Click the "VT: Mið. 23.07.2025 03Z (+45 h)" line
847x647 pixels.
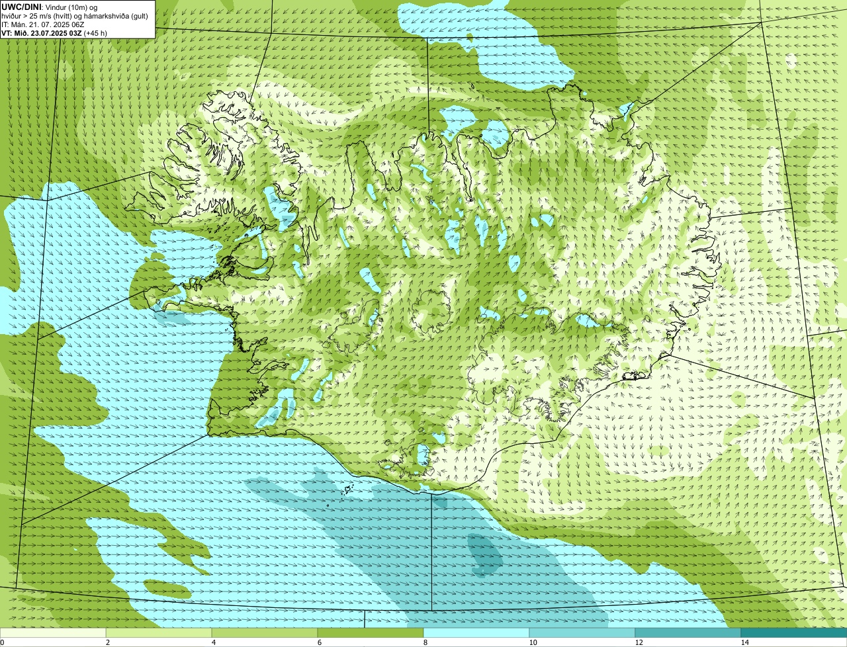click(54, 32)
